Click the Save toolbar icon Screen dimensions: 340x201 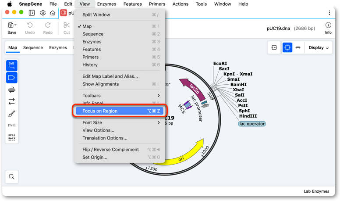click(x=11, y=25)
